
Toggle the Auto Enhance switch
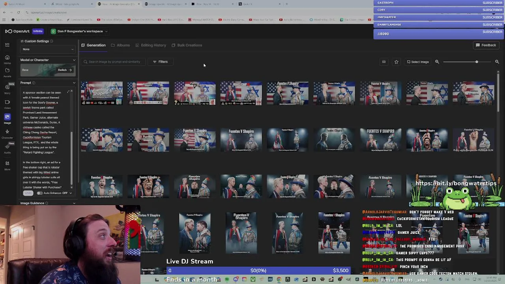39,193
